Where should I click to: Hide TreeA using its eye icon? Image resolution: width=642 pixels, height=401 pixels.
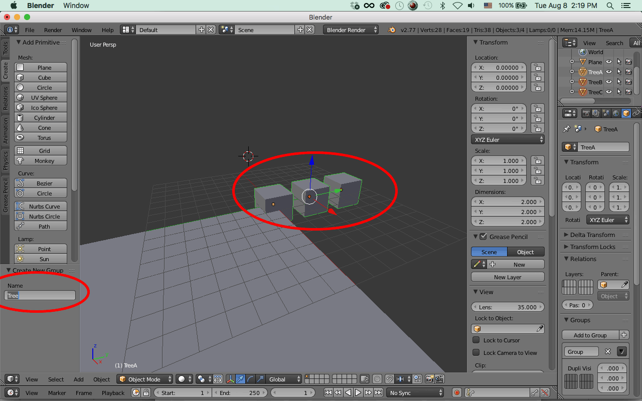(x=609, y=72)
